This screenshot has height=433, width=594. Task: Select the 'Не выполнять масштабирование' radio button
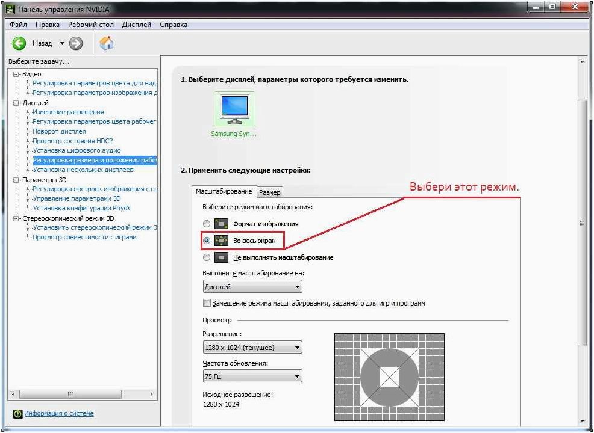pyautogui.click(x=207, y=257)
